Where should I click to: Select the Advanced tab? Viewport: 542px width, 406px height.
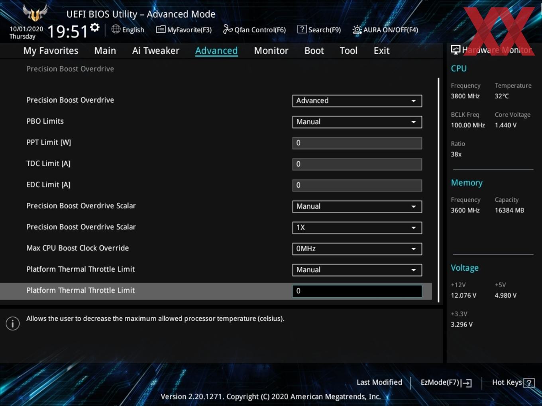point(216,51)
